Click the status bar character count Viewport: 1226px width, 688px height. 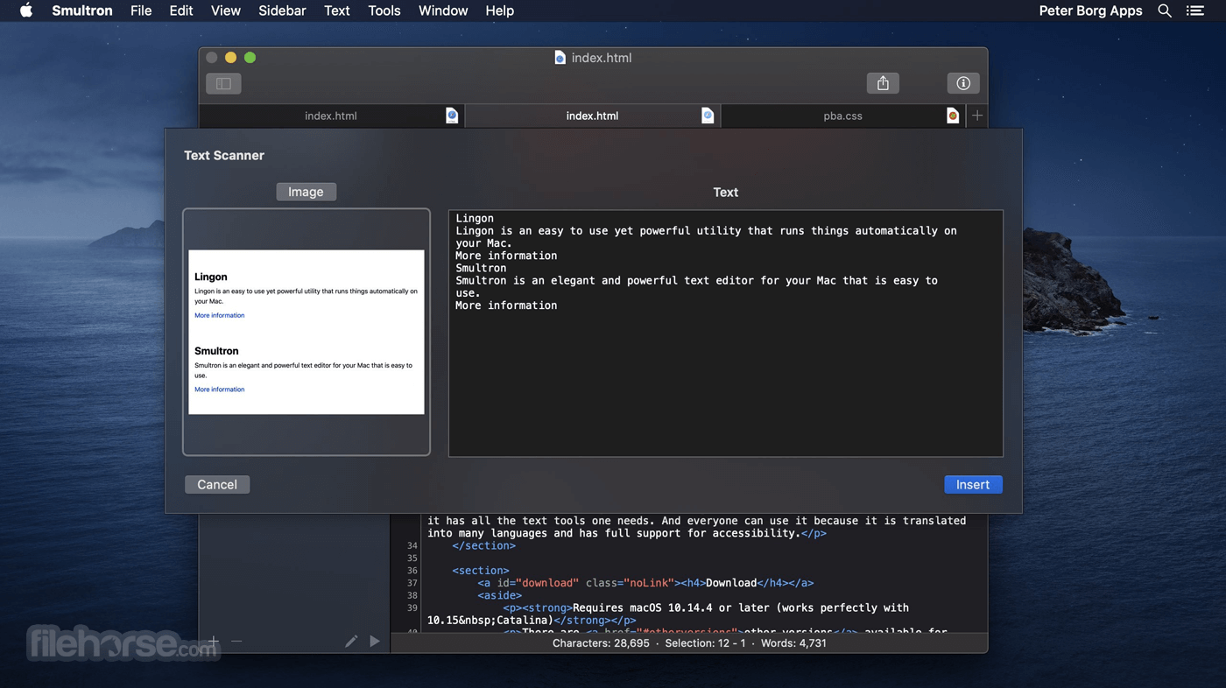pyautogui.click(x=601, y=643)
